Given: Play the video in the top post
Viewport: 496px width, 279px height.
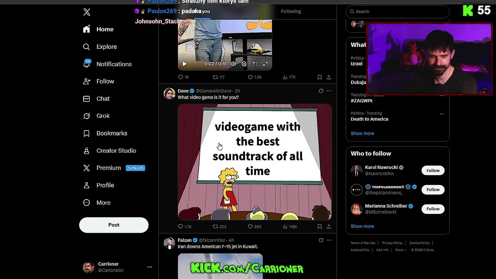Looking at the screenshot, I should click(184, 64).
